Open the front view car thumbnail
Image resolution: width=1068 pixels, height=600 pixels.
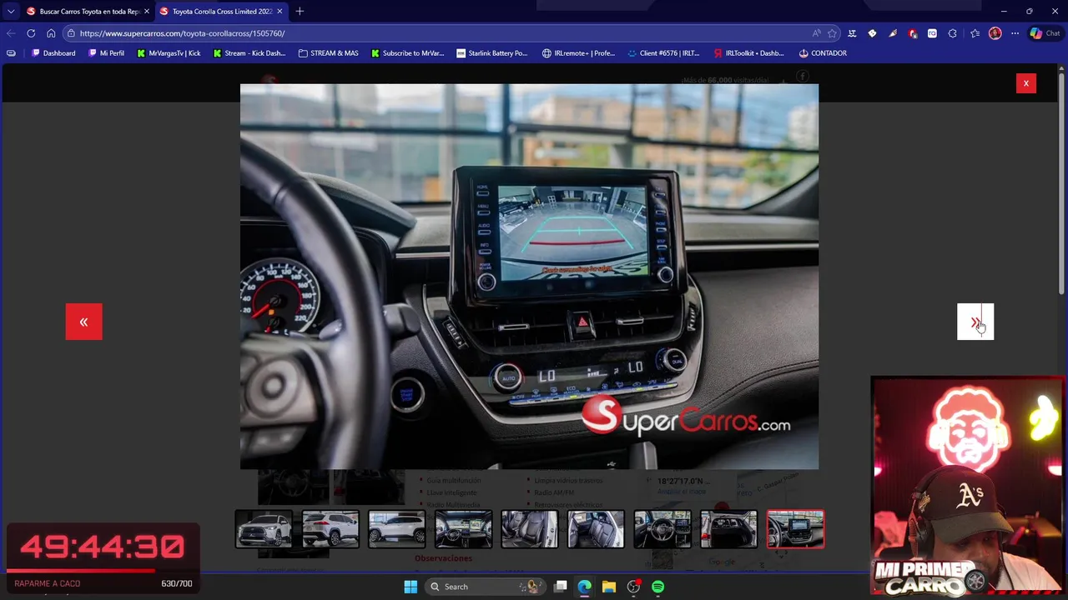tap(264, 529)
